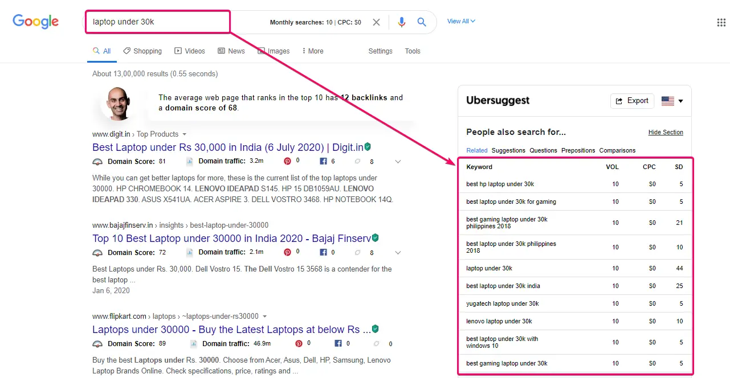Select the Suggestions tab in Ubersuggest

point(508,150)
